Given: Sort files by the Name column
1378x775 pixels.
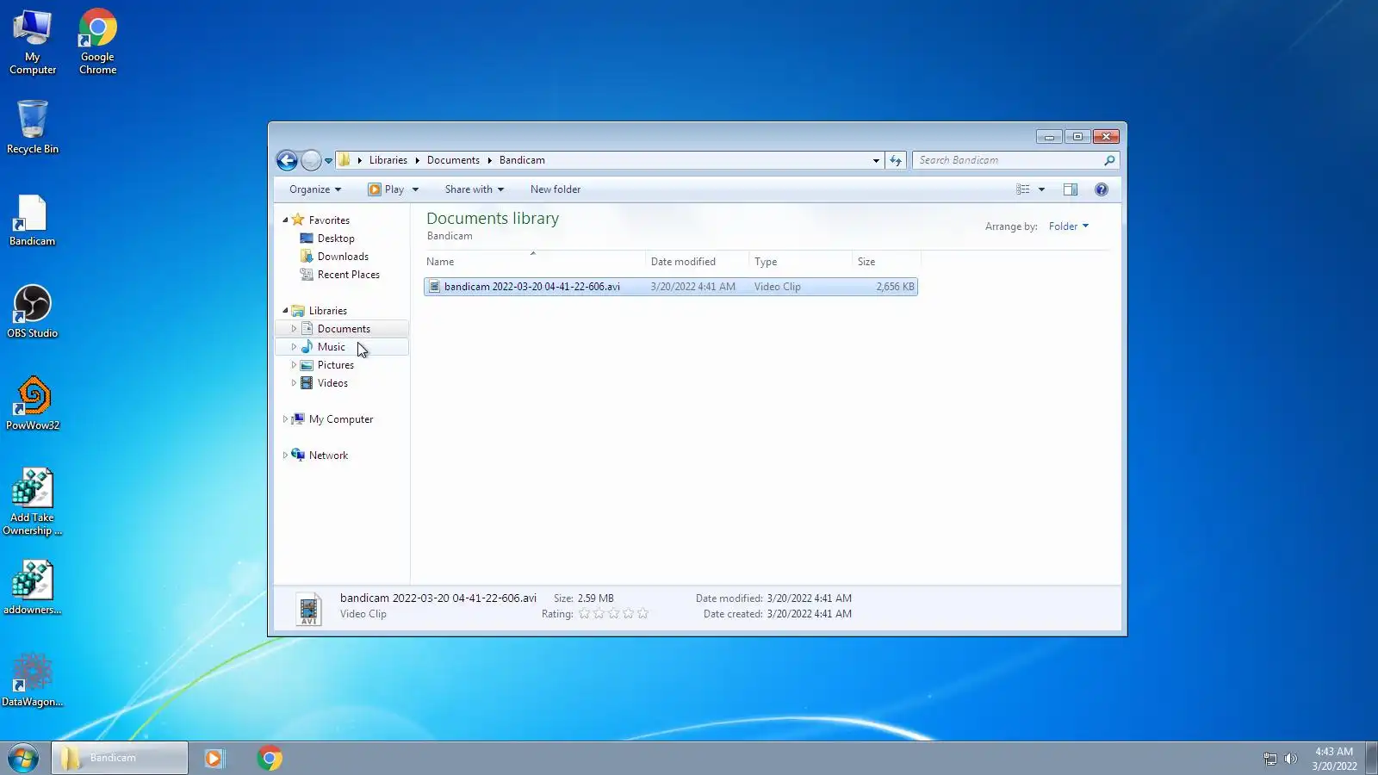Looking at the screenshot, I should pos(534,262).
